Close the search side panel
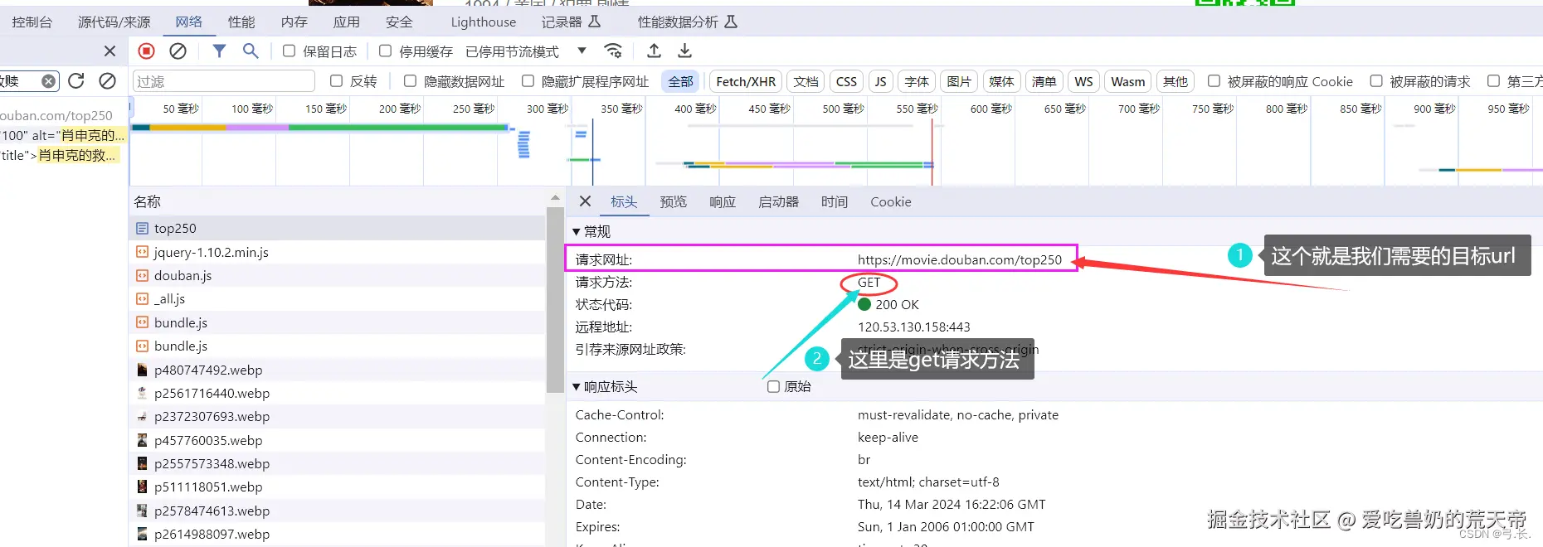The image size is (1543, 547). pos(110,51)
